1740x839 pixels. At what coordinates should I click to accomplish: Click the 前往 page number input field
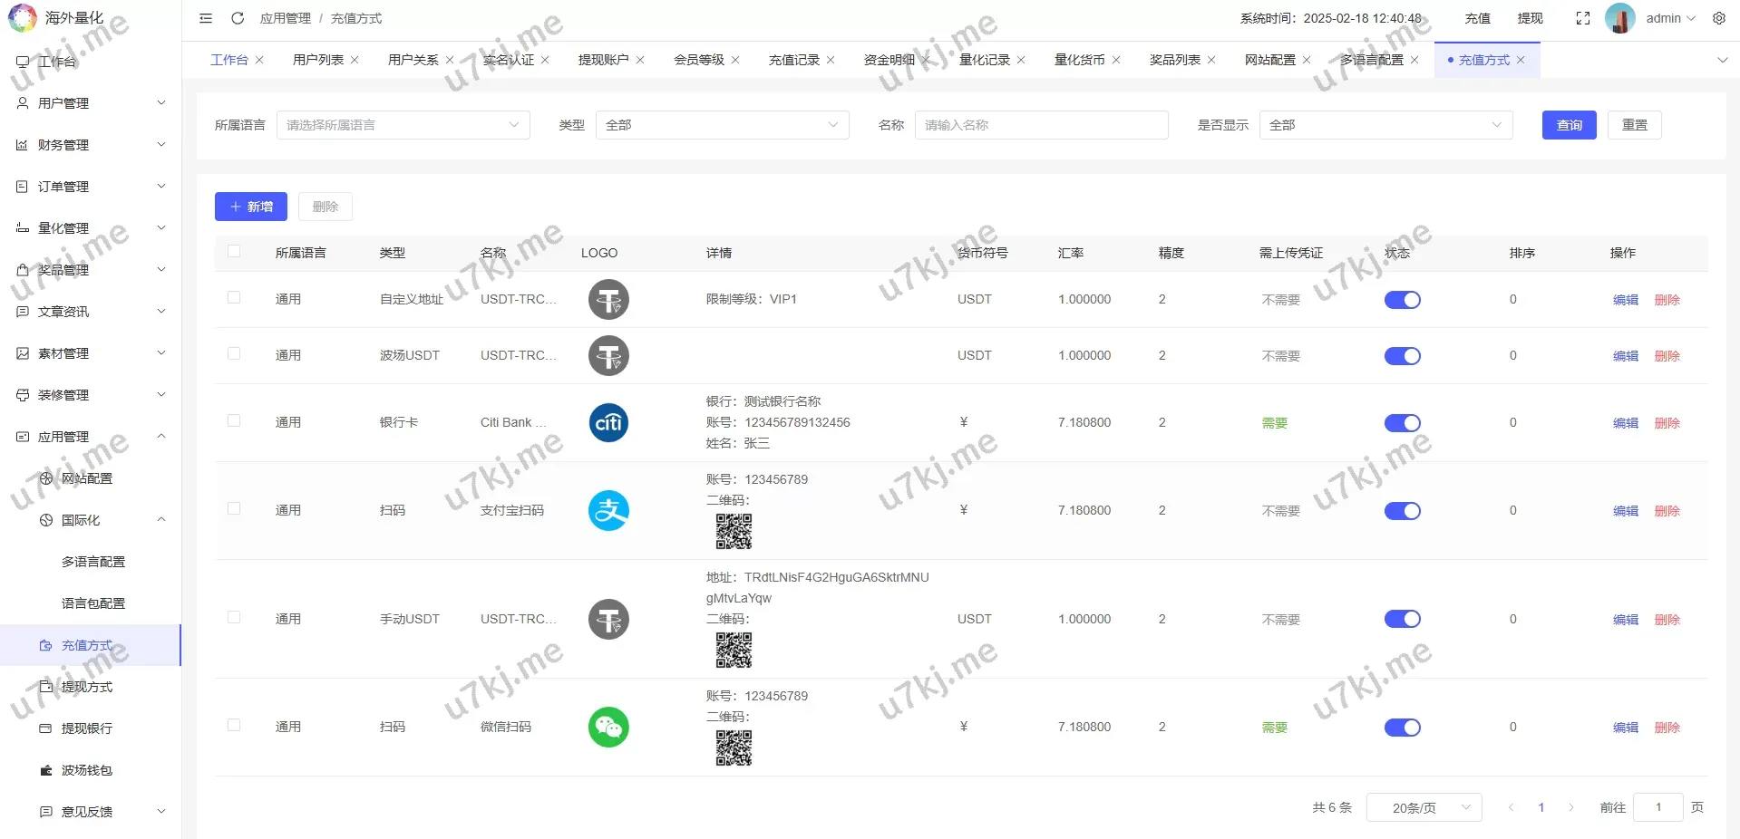tap(1658, 806)
